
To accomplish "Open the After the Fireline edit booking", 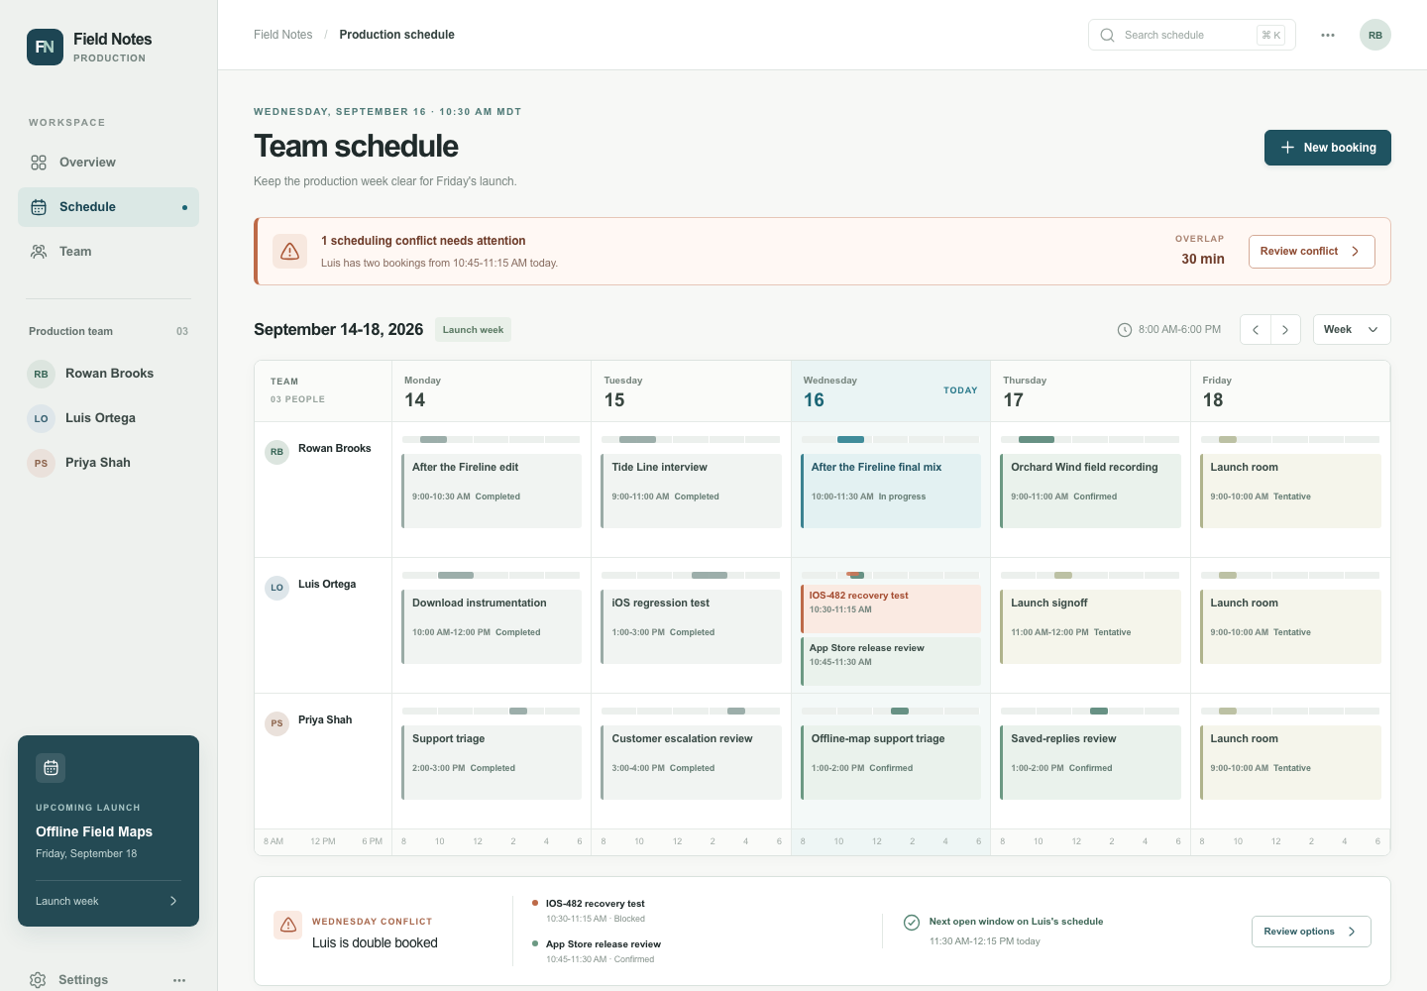I will click(x=492, y=491).
